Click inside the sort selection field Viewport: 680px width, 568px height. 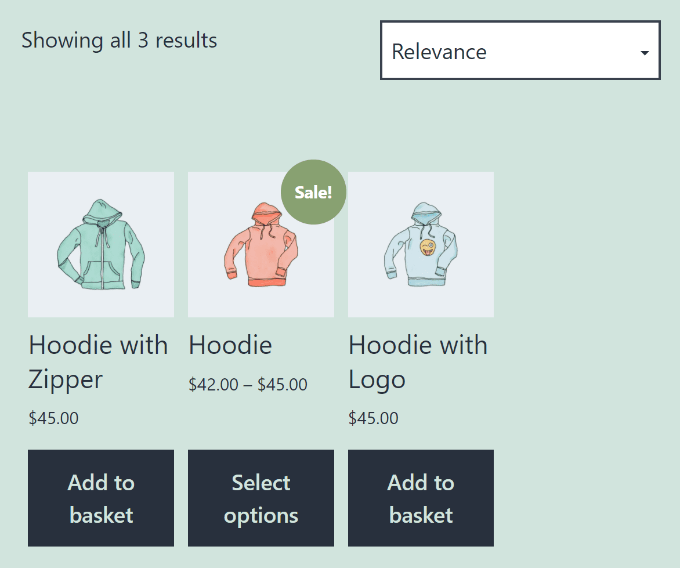coord(493,52)
